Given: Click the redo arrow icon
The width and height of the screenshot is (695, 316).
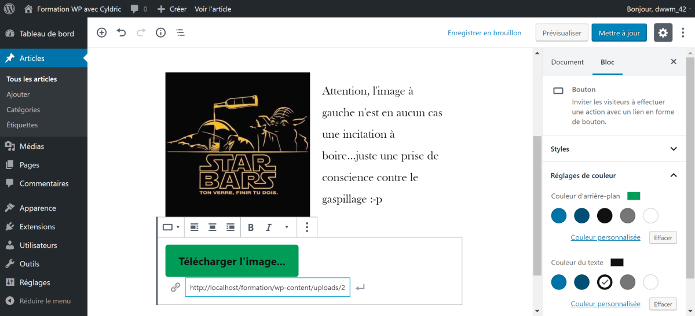Looking at the screenshot, I should [141, 33].
